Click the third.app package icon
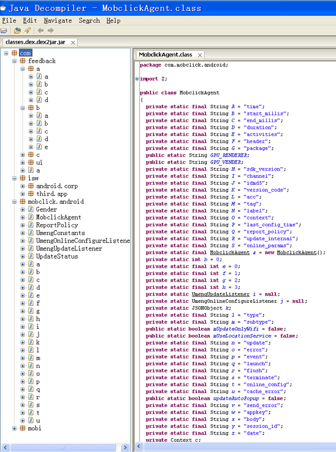The image size is (336, 452). coord(31,194)
